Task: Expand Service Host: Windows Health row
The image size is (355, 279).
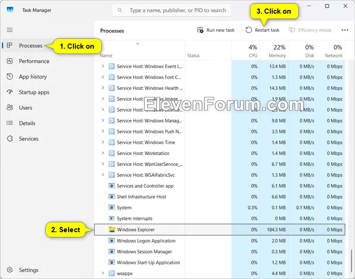Action: click(103, 88)
